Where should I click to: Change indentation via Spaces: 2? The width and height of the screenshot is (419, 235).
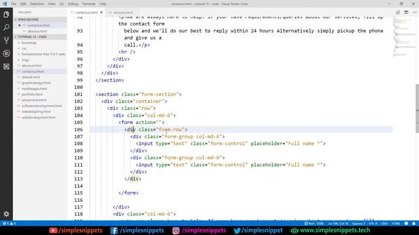tap(358, 223)
